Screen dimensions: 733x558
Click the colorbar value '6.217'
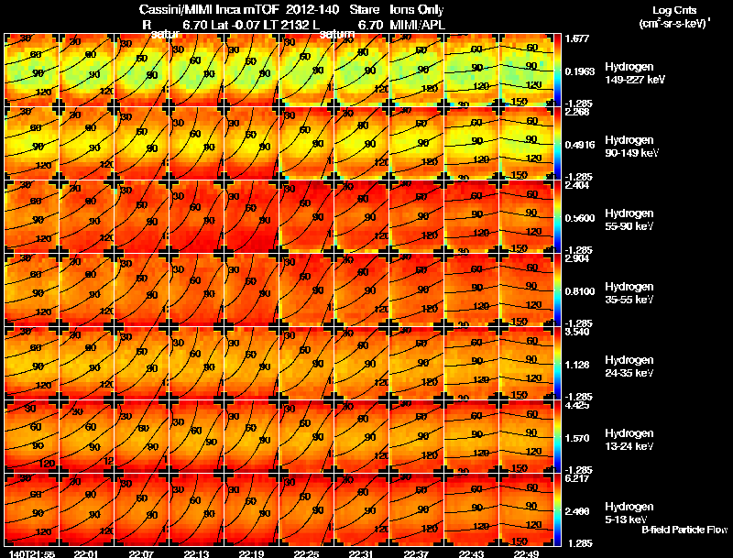tap(577, 479)
